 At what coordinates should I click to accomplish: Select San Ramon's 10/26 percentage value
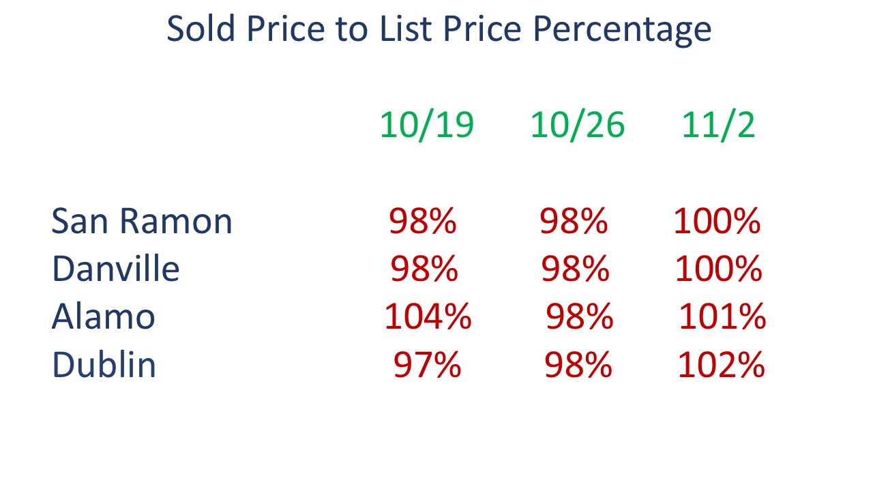point(574,222)
